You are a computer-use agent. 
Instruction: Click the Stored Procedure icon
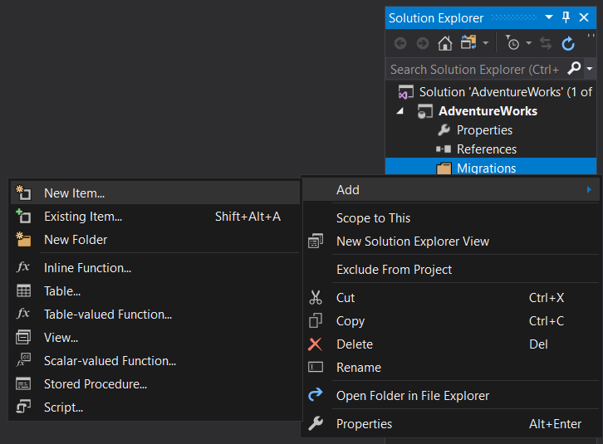pyautogui.click(x=23, y=384)
